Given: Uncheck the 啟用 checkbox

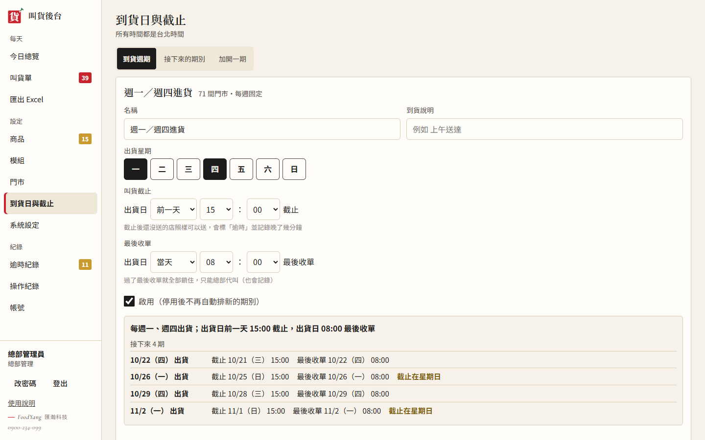Looking at the screenshot, I should click(x=129, y=301).
